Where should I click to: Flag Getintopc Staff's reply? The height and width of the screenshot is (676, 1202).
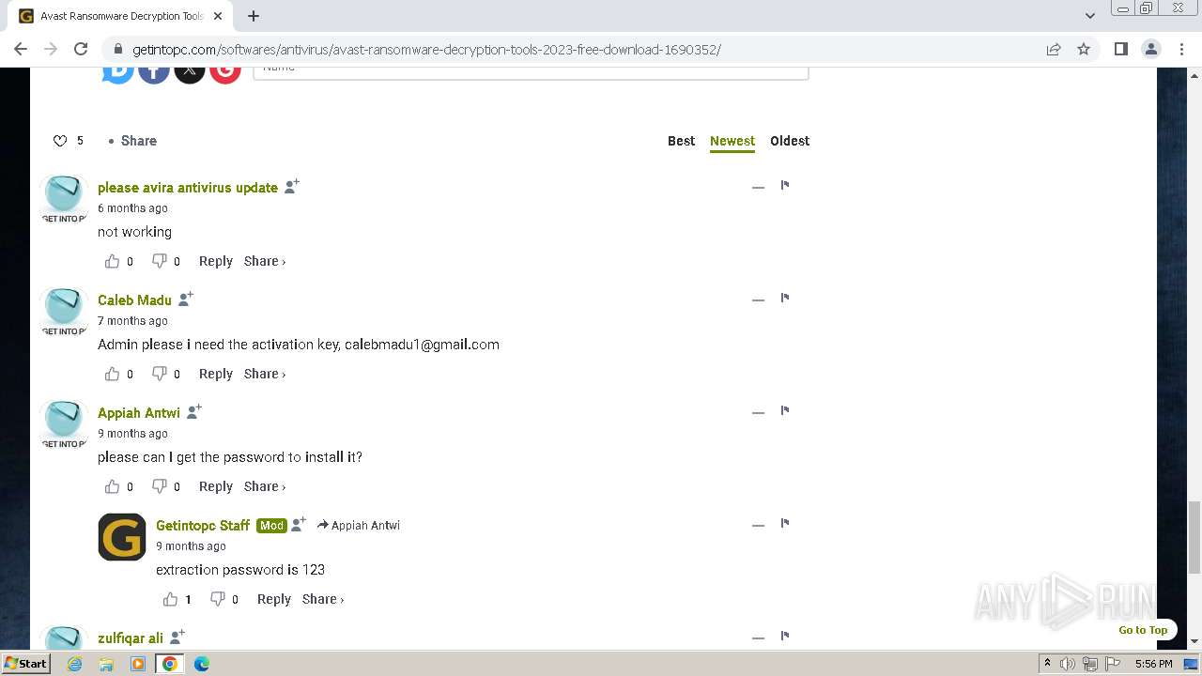[785, 524]
